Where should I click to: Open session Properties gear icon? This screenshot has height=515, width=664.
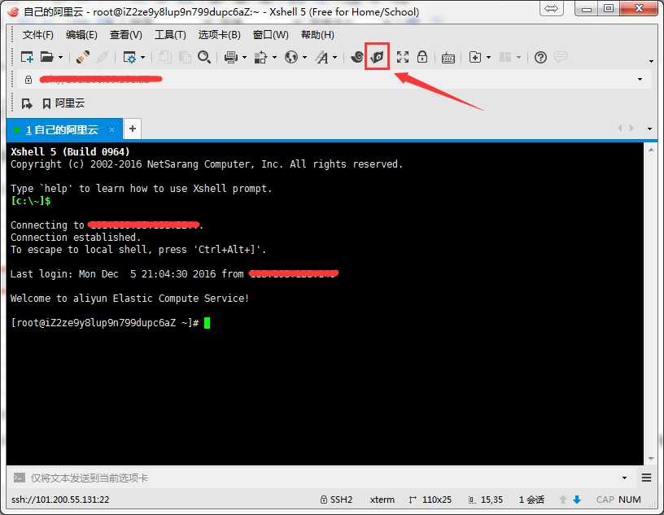tap(129, 57)
